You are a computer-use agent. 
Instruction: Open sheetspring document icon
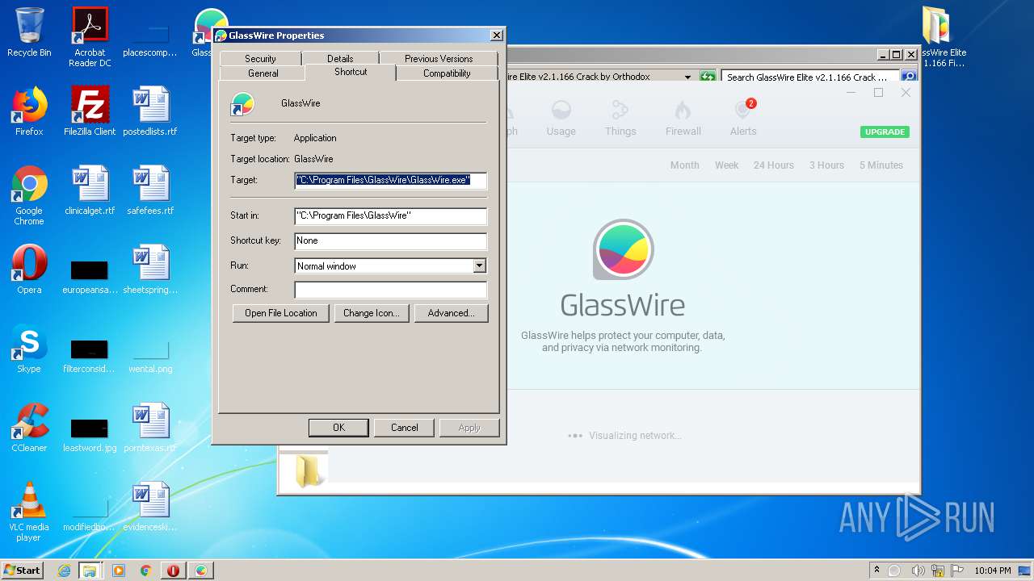150,270
